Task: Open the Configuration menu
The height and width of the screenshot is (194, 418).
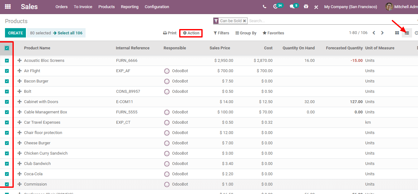Action: (x=157, y=7)
